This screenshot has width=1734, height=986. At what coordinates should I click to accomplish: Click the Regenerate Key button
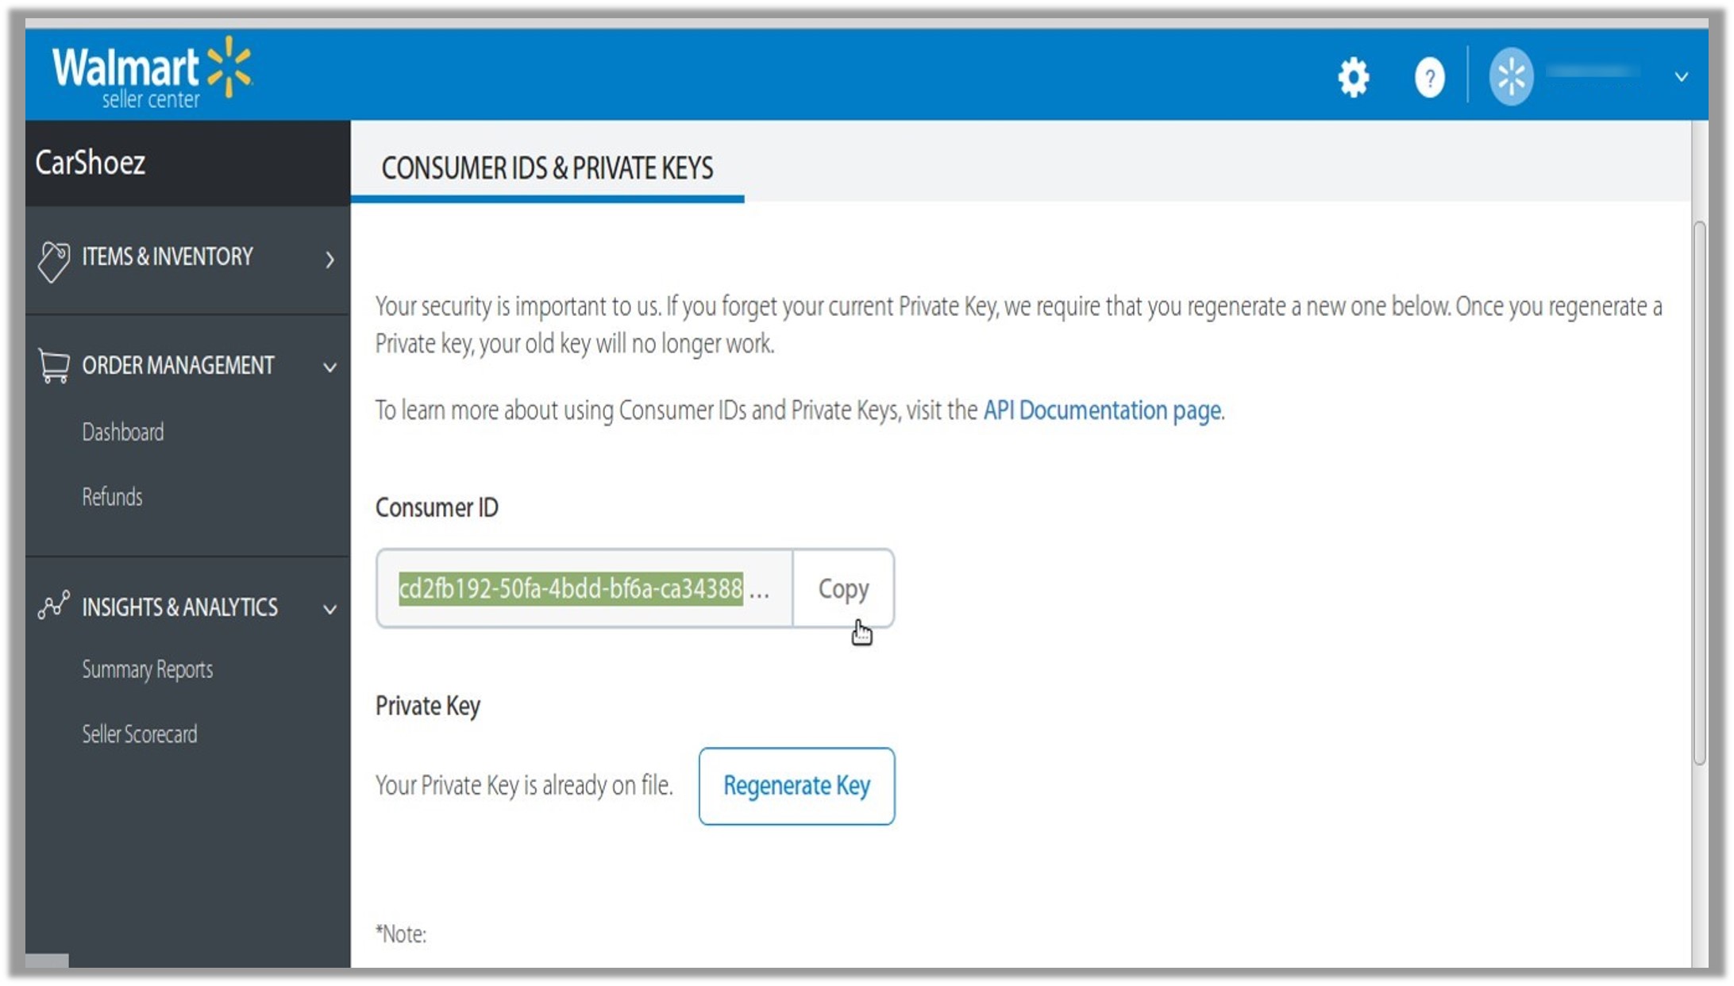click(796, 784)
